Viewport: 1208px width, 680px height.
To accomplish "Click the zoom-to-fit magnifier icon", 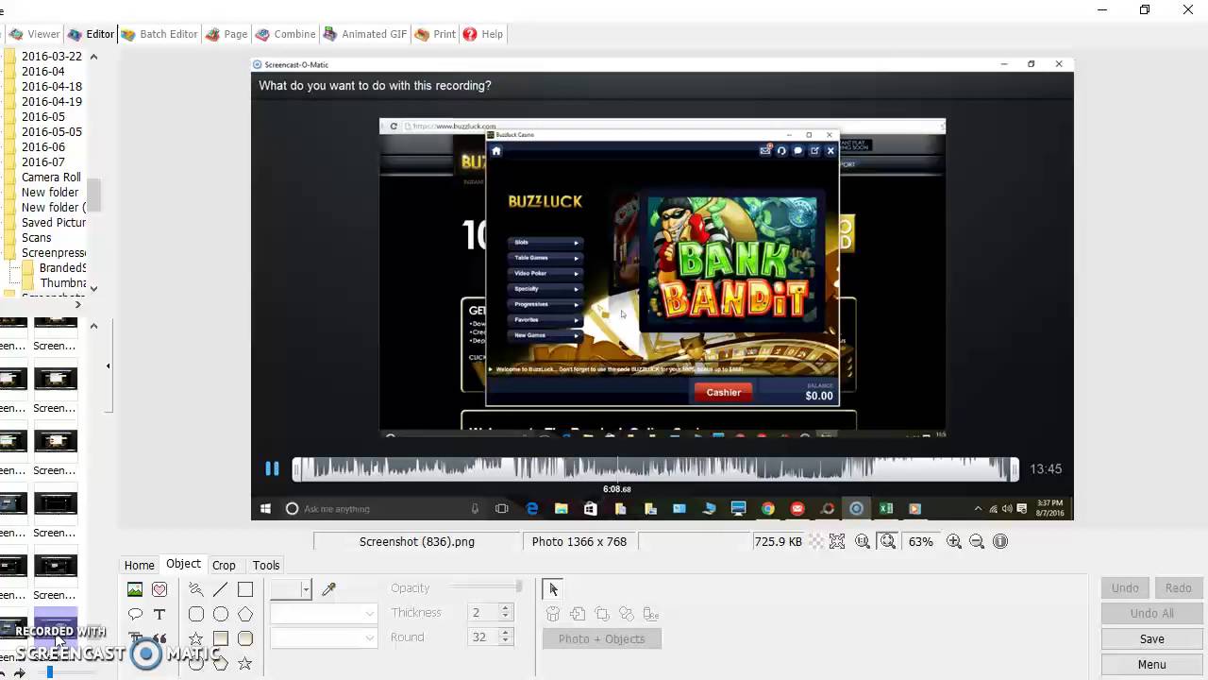I will pyautogui.click(x=887, y=541).
